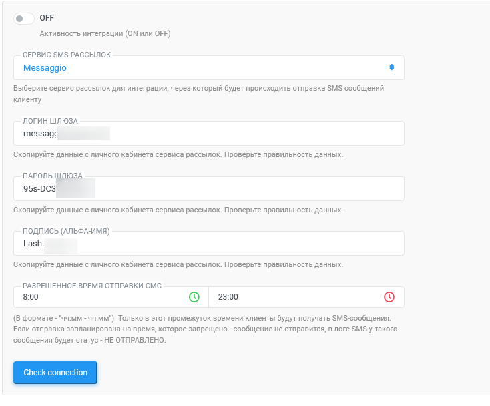Open the red clock end-time picker

click(389, 297)
